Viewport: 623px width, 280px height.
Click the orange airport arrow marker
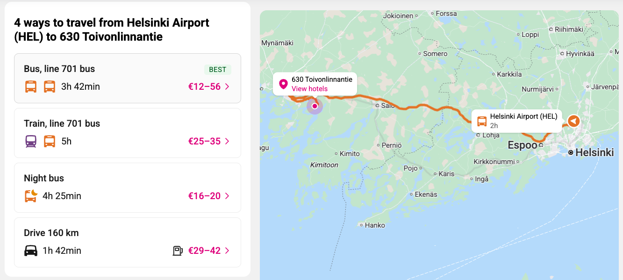[573, 121]
